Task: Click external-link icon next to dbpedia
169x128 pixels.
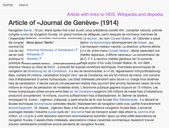Action: [40, 59]
